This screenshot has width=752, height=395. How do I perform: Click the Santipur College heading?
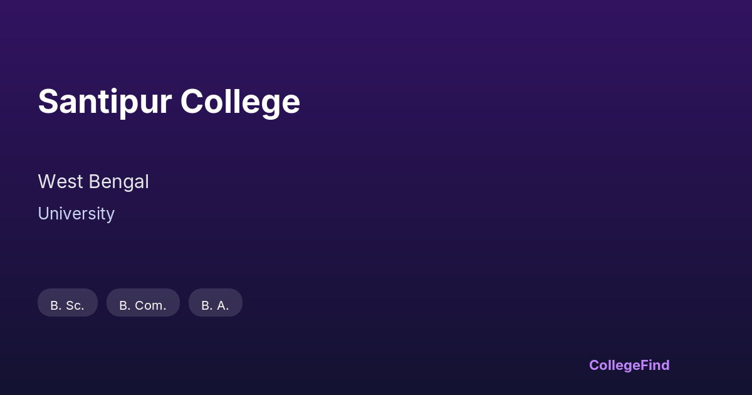(x=169, y=101)
